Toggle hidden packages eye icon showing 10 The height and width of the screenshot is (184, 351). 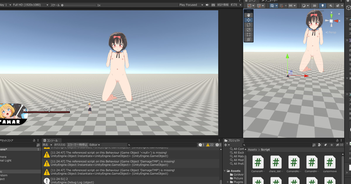click(x=339, y=145)
